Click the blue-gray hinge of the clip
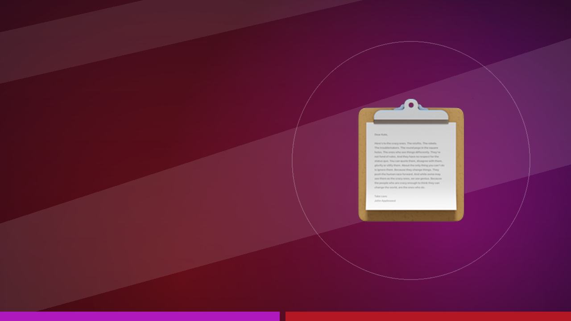Screen dimensions: 571x321 click(411, 108)
